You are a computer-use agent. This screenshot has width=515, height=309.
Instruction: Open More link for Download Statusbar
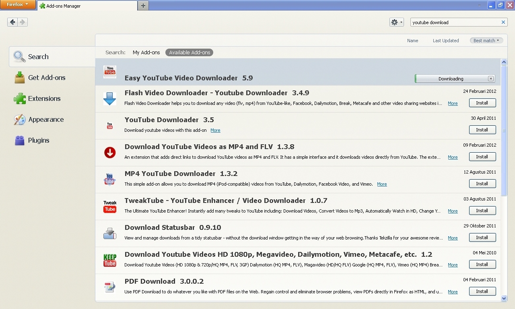(453, 238)
